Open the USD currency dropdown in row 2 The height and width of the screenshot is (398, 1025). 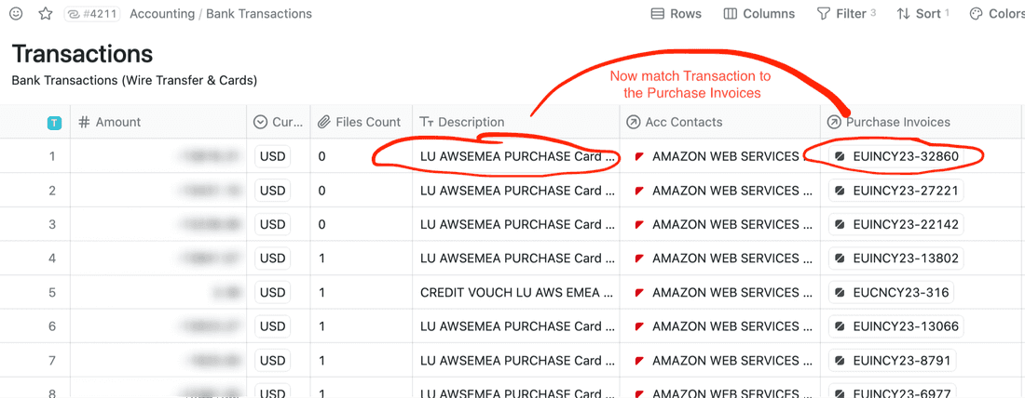[272, 191]
